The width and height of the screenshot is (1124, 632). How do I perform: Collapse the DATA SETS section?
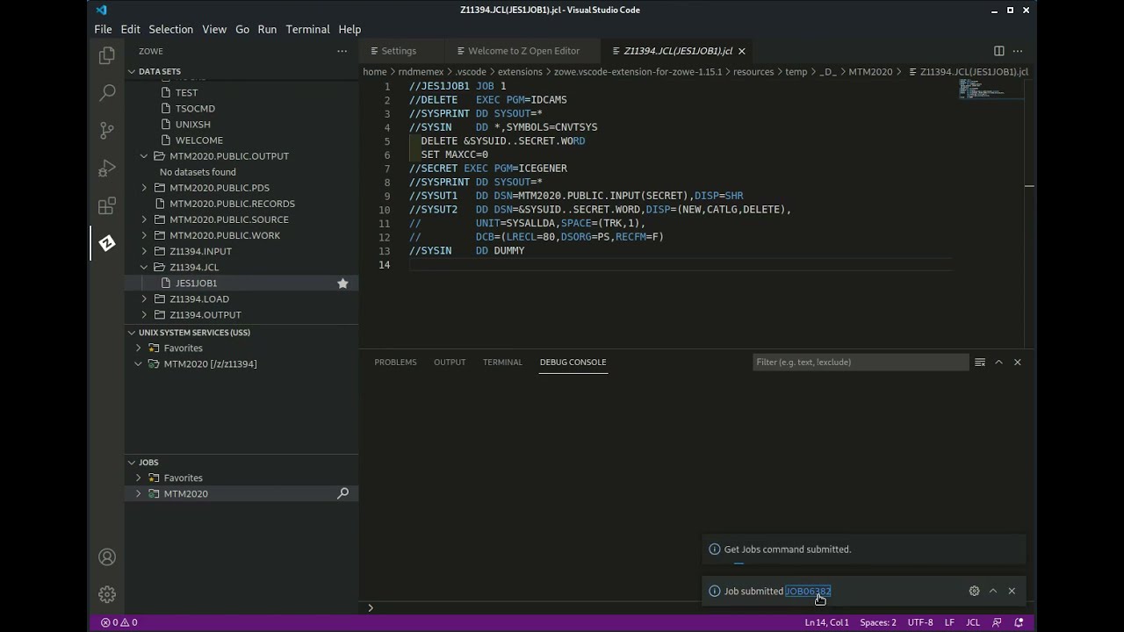click(x=132, y=71)
